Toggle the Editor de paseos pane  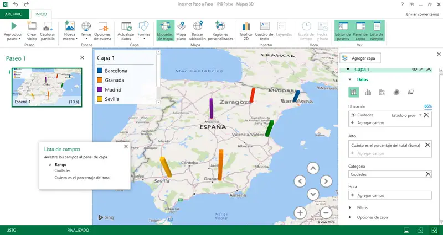coord(343,31)
